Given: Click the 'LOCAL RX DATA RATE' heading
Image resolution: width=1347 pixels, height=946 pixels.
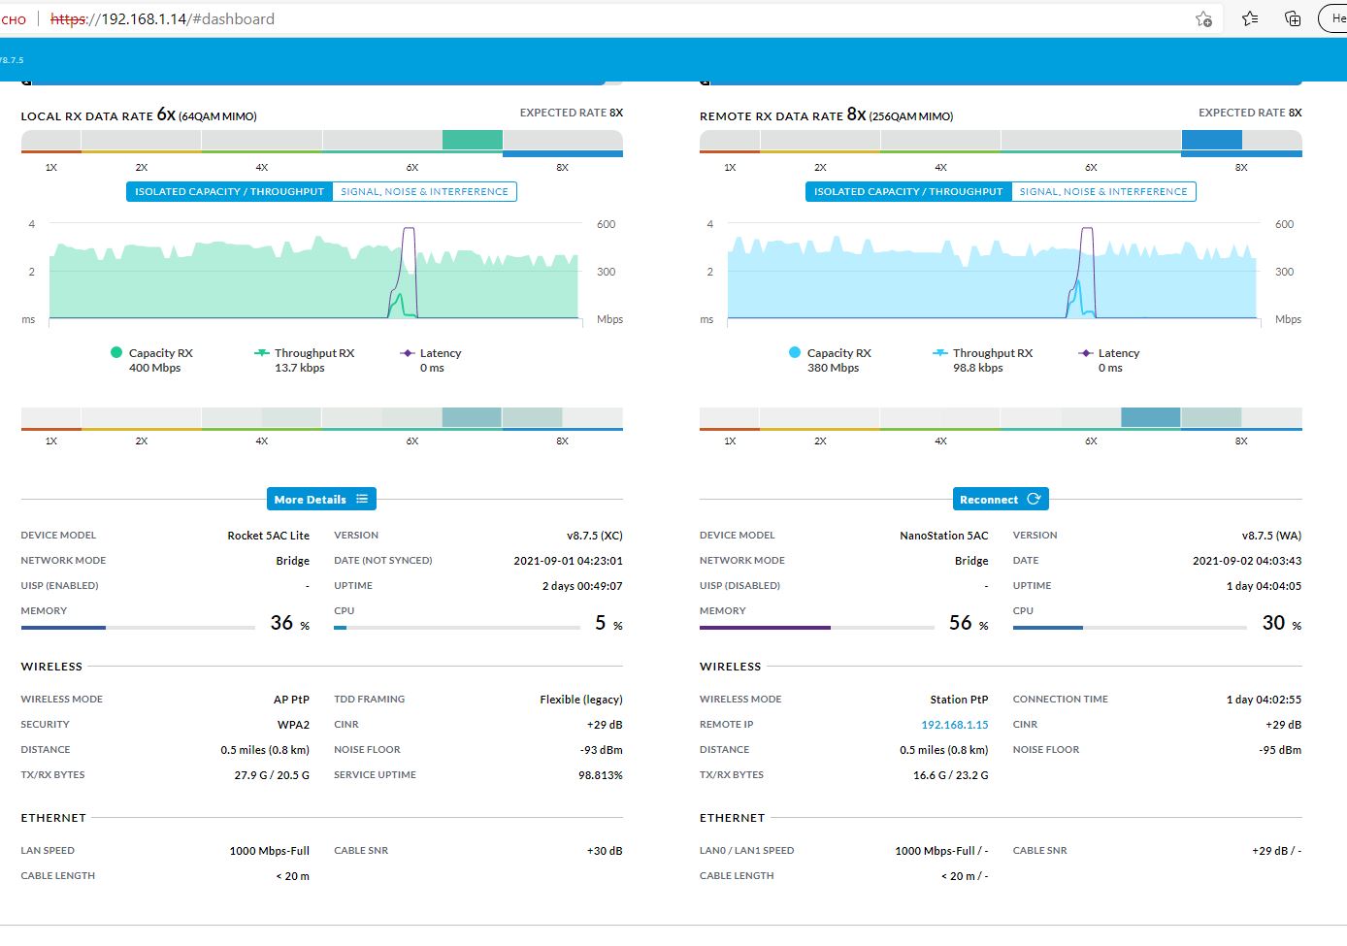Looking at the screenshot, I should (87, 116).
